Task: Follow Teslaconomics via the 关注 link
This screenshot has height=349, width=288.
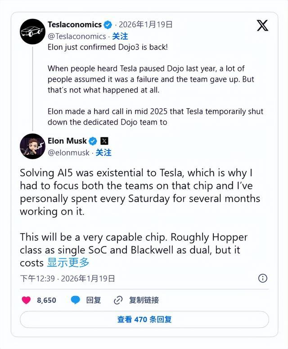Action: point(120,36)
